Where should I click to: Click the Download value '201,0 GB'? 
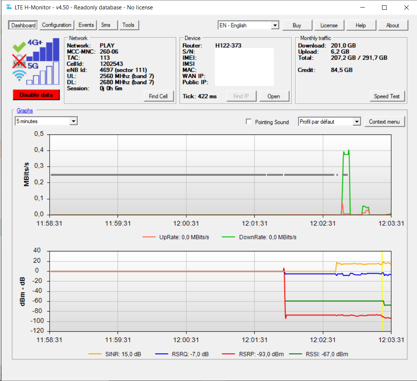click(343, 45)
